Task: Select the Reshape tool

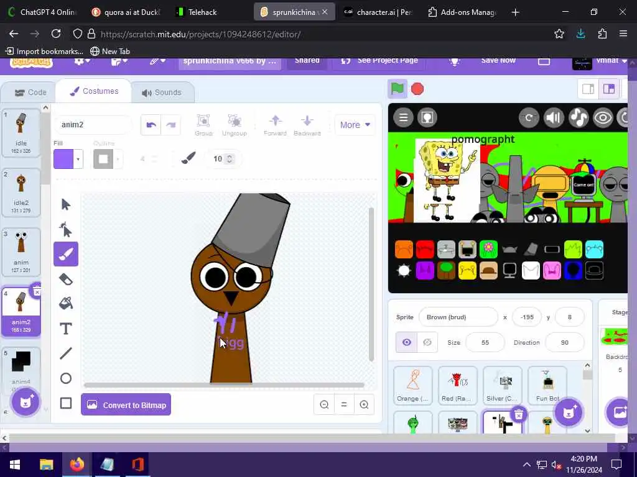Action: click(65, 229)
